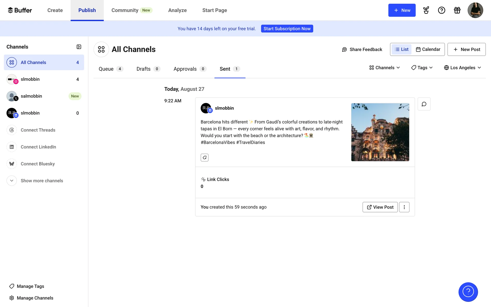Click the user profile avatar
This screenshot has width=491, height=307.
tap(475, 10)
